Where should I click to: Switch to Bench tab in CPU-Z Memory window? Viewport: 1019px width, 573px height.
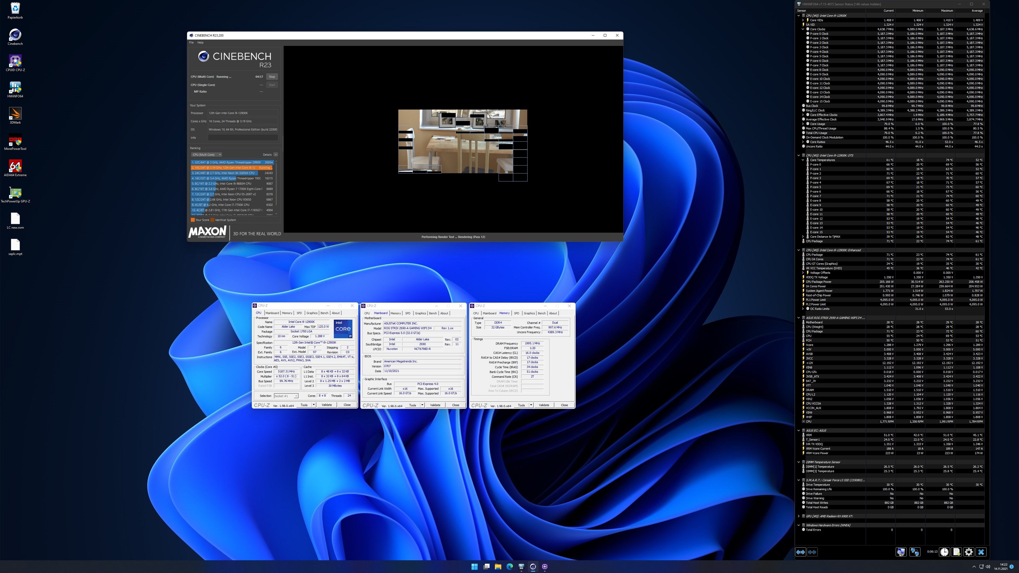[542, 313]
